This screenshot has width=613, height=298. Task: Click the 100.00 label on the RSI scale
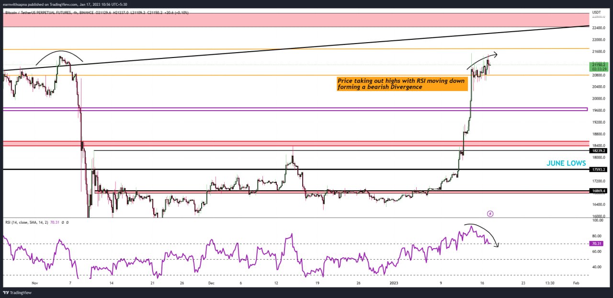(x=598, y=220)
